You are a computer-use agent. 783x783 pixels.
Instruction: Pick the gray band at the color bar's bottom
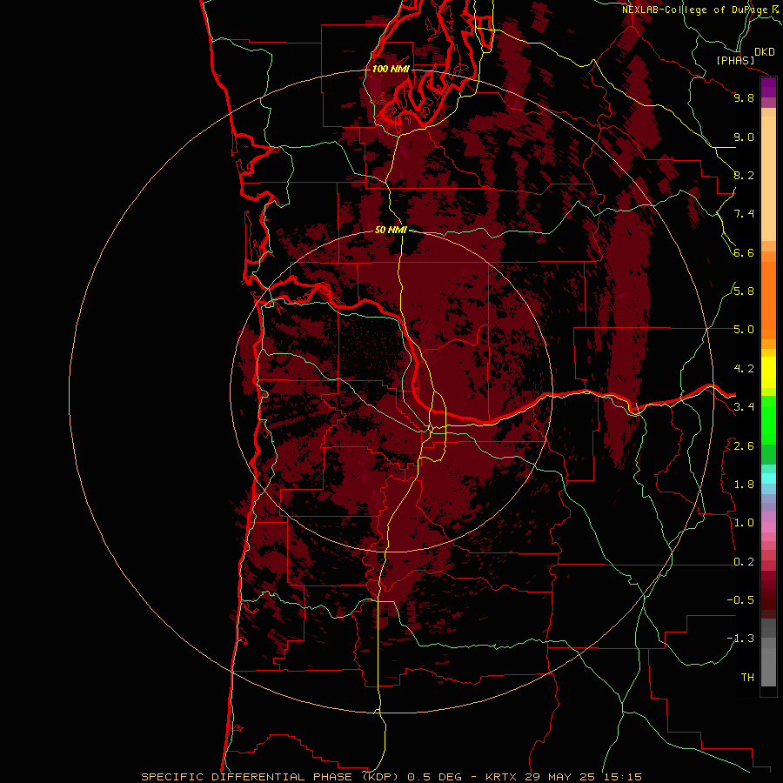click(x=768, y=669)
